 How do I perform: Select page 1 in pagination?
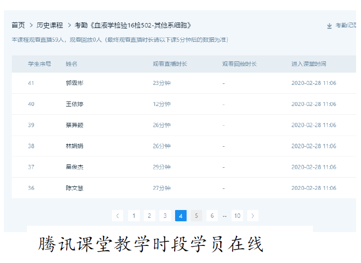(133, 216)
